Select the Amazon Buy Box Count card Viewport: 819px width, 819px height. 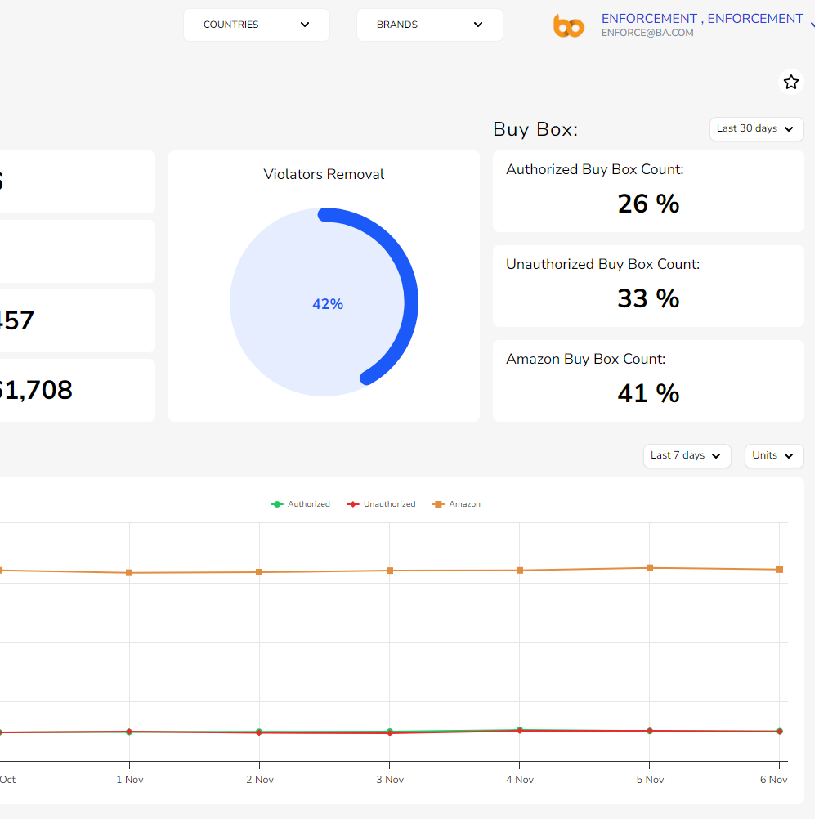click(x=648, y=381)
